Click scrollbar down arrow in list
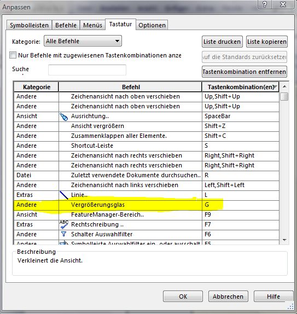Screen dimensions: 297x314 click(x=284, y=240)
